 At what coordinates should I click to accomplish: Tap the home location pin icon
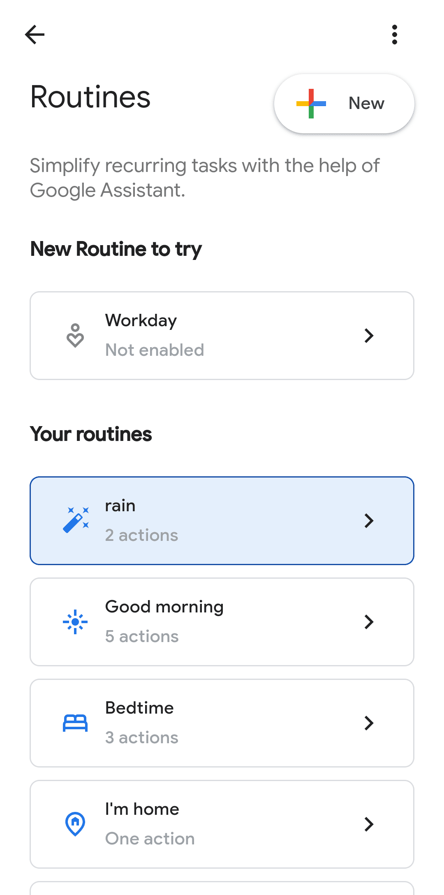coord(75,824)
